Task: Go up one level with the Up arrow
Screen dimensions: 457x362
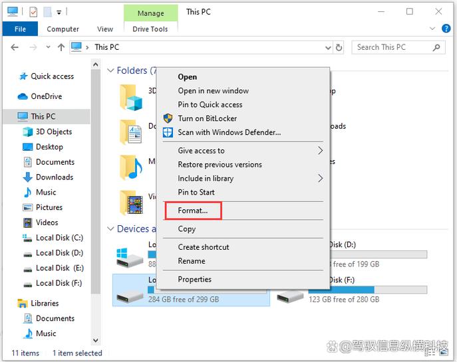Action: (61, 47)
